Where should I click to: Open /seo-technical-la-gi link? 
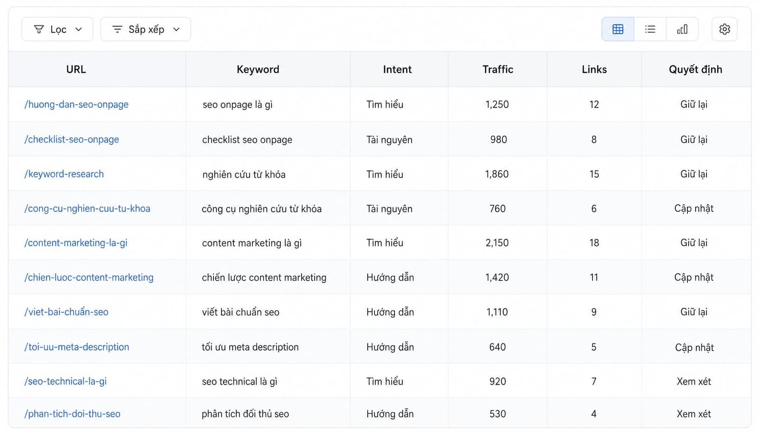coord(65,381)
